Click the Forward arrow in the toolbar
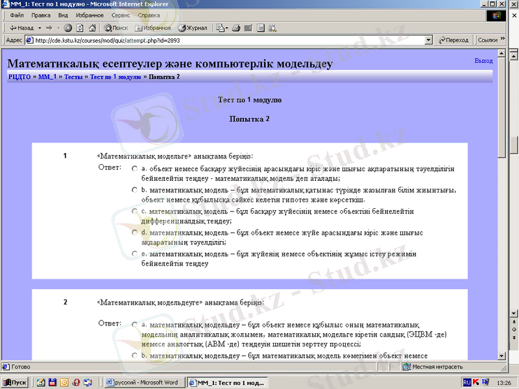This screenshot has width=519, height=389. point(49,28)
